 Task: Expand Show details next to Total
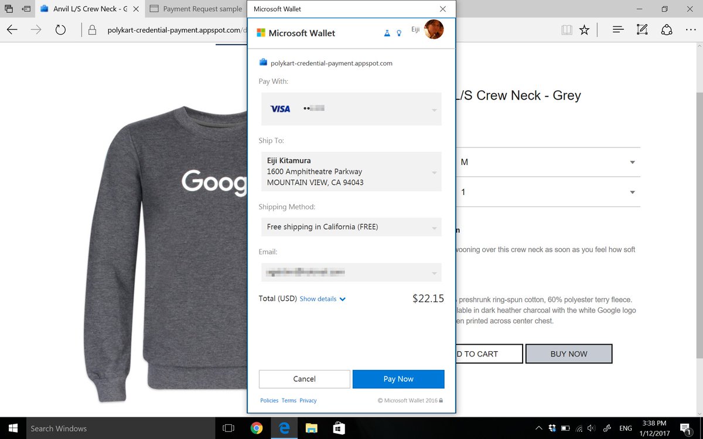point(323,299)
